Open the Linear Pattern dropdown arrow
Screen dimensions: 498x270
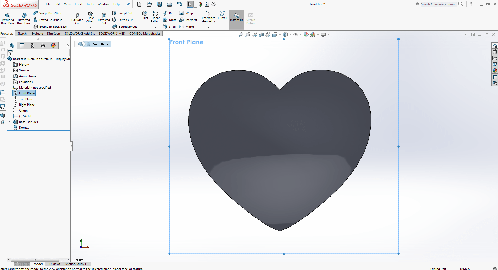[155, 27]
